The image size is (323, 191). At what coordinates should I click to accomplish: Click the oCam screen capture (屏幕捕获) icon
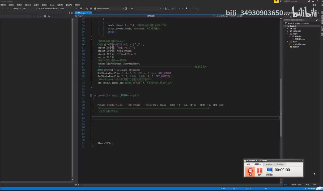269,171
